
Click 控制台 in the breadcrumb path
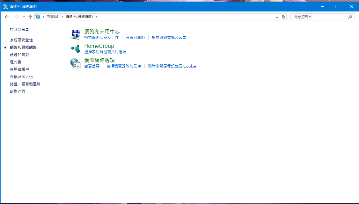pos(53,17)
